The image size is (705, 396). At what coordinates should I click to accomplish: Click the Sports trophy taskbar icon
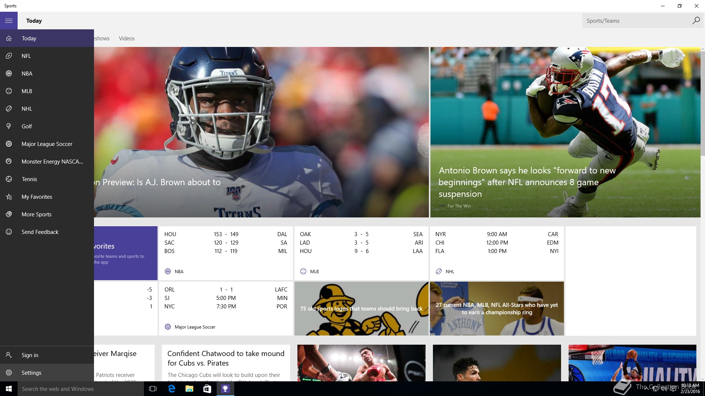point(225,389)
